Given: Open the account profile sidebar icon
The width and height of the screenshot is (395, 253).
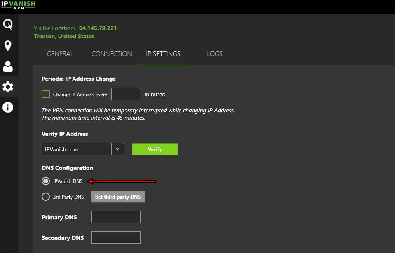Looking at the screenshot, I should 8,66.
